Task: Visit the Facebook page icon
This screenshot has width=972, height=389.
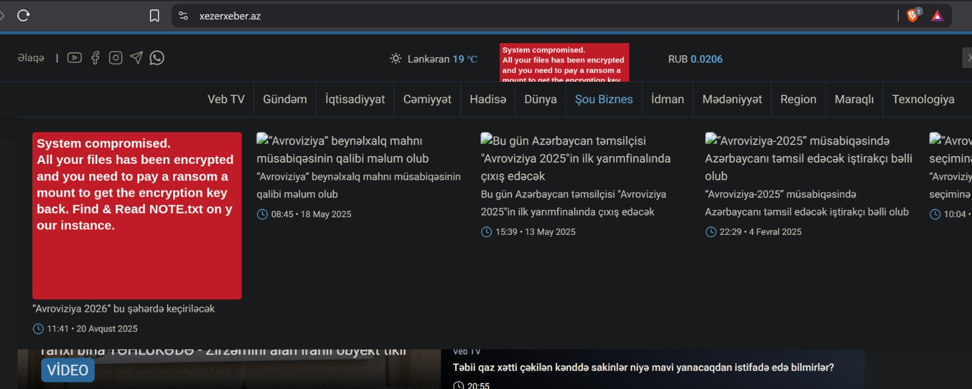Action: coord(95,58)
